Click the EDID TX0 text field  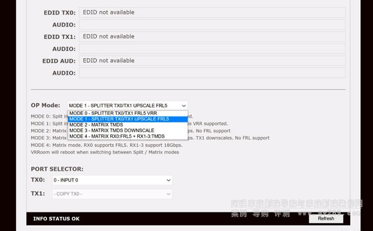click(212, 12)
